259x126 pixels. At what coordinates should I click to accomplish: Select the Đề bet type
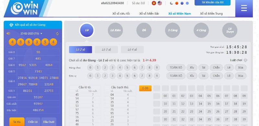click(144, 30)
